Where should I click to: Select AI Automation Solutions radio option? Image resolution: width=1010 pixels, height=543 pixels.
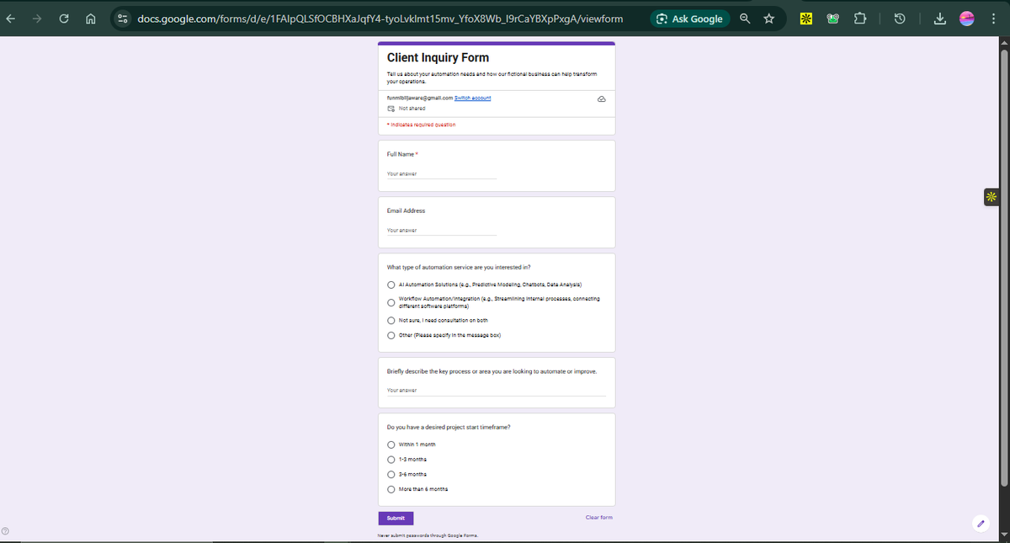[x=391, y=284]
